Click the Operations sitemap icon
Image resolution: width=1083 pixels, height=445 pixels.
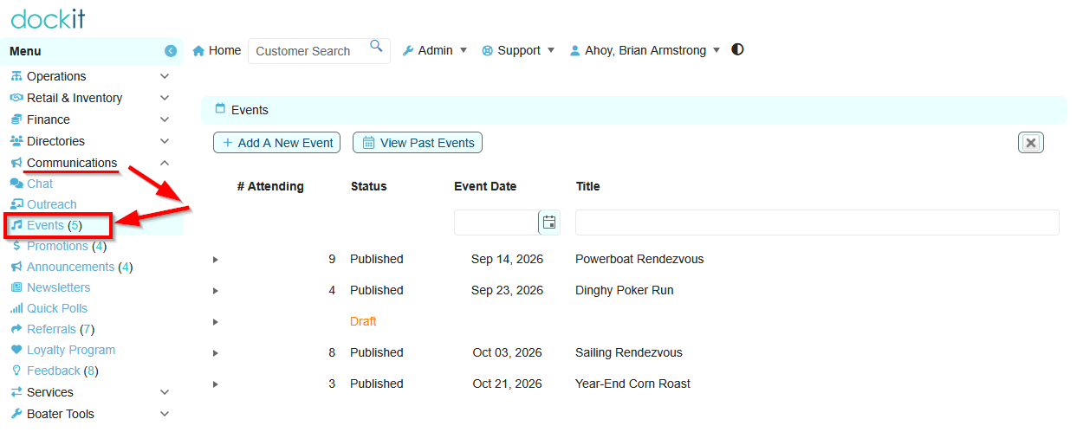point(16,76)
